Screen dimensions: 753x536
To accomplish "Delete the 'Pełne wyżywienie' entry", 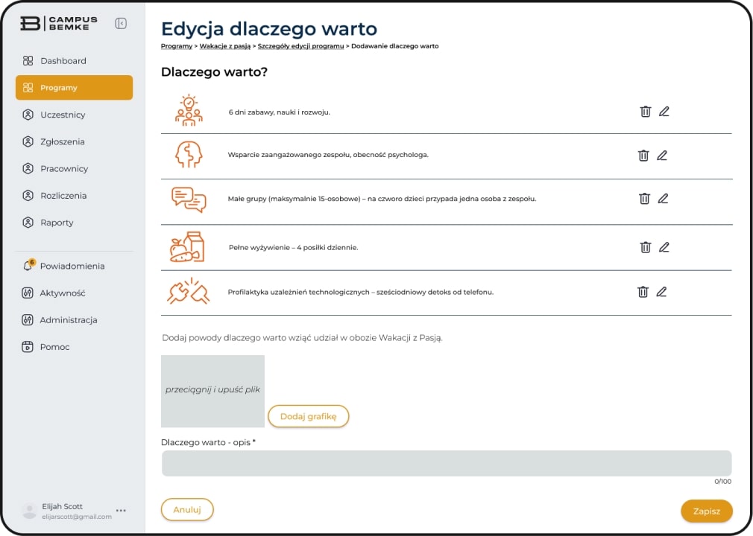I will click(646, 247).
